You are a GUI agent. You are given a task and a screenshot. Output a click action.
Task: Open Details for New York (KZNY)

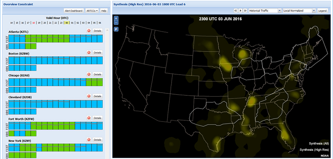[x=98, y=140]
